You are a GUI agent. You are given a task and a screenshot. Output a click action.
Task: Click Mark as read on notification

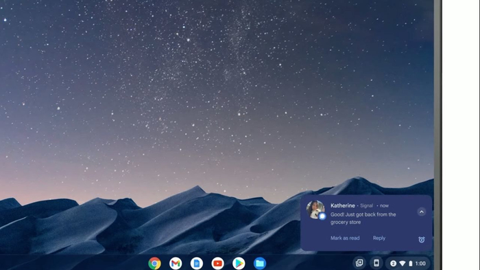click(345, 238)
